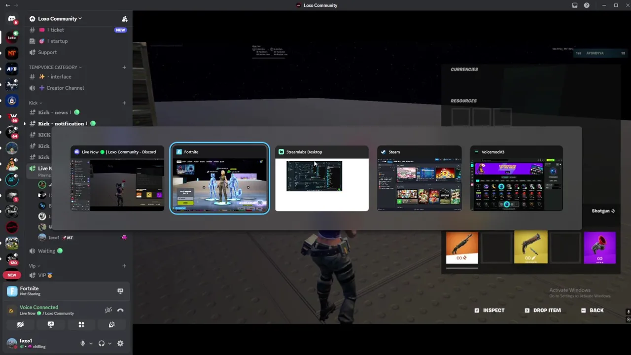Deafen with the headphones button
631x355 pixels.
click(x=101, y=343)
